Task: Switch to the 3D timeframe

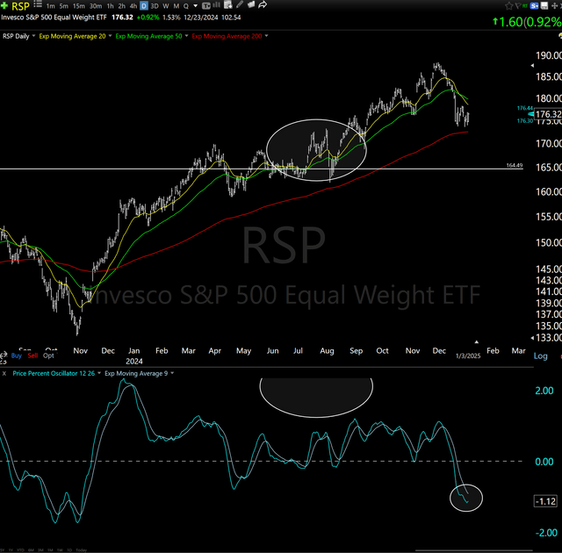Action: pos(155,6)
